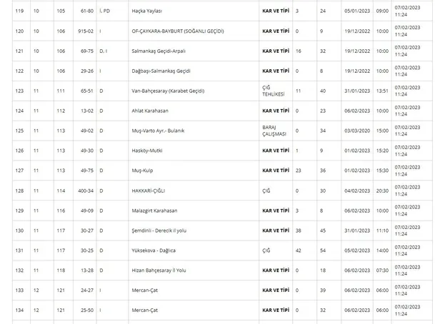The image size is (440, 324).
Task: Select the Ahlat Karahasan road entry
Action: point(153,111)
